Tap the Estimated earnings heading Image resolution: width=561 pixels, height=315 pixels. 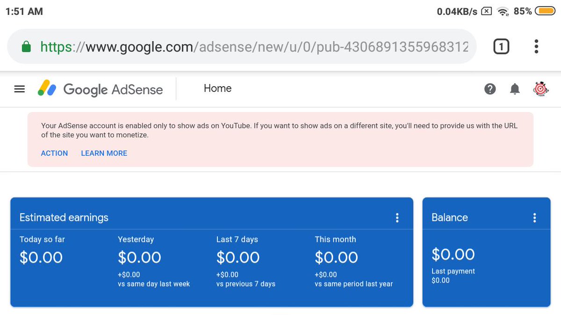click(64, 217)
